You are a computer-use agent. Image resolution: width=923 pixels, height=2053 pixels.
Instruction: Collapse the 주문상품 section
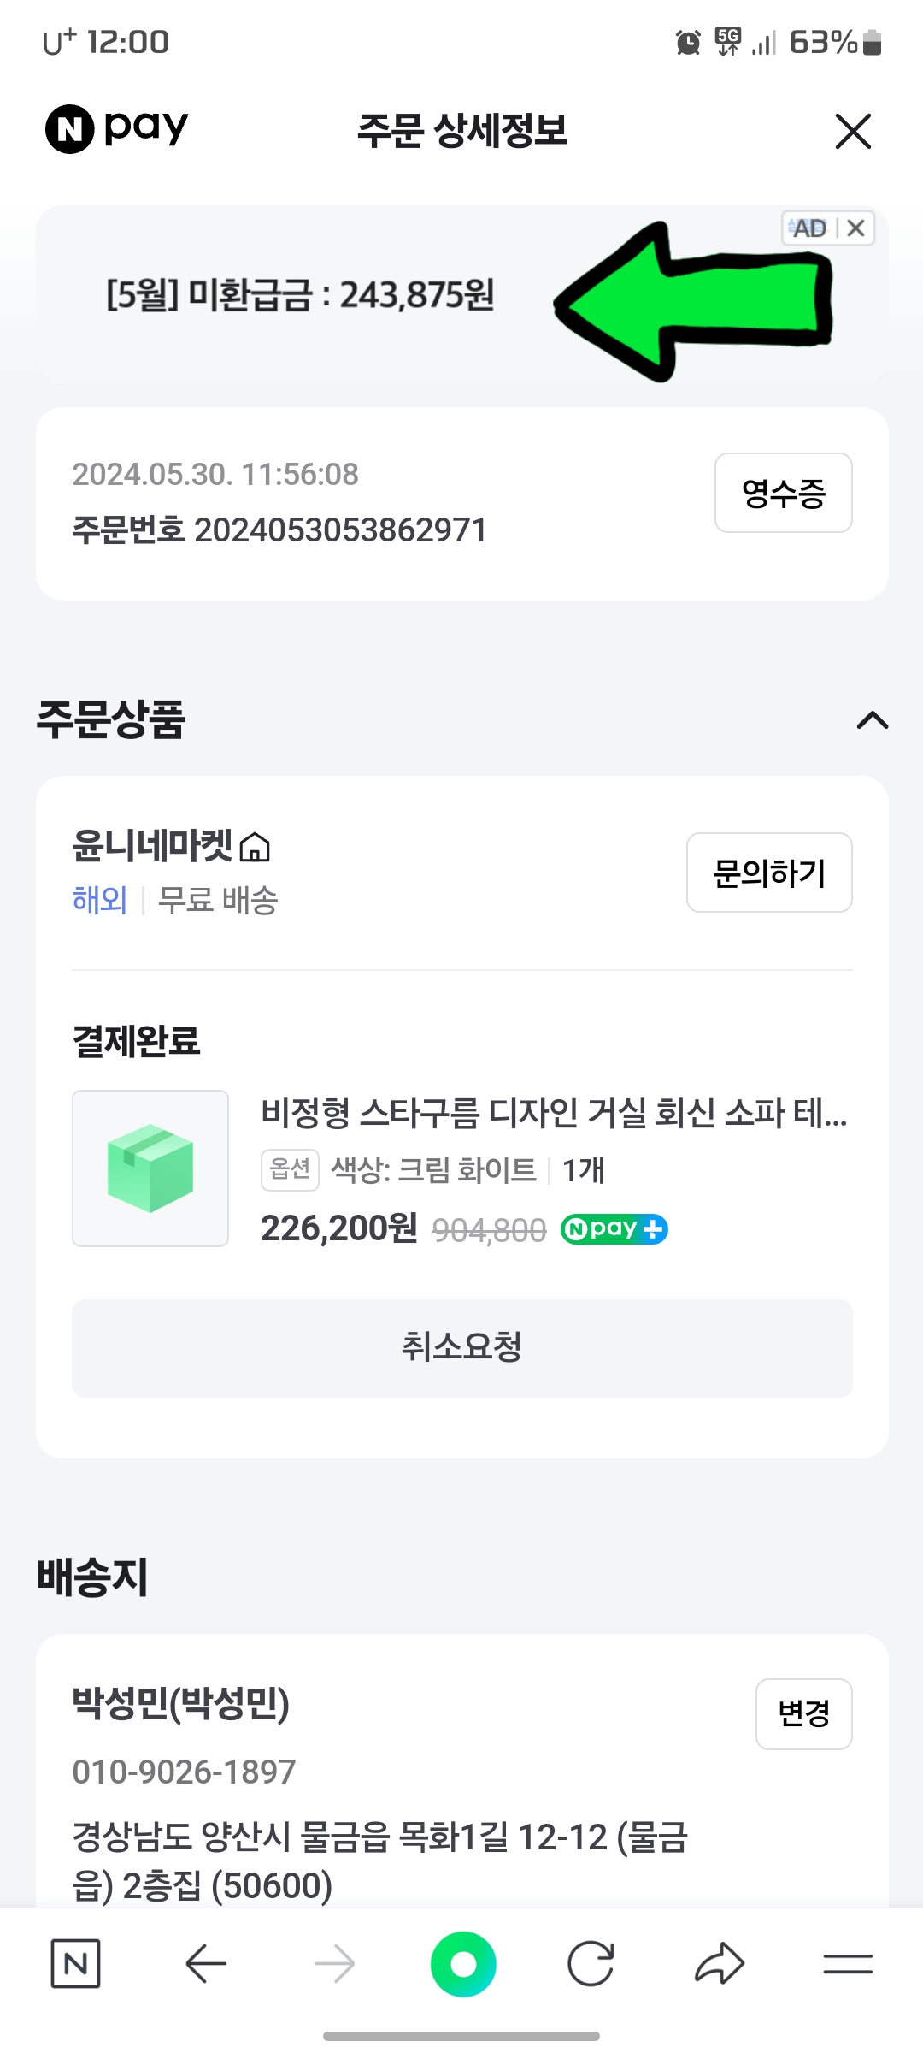point(872,720)
